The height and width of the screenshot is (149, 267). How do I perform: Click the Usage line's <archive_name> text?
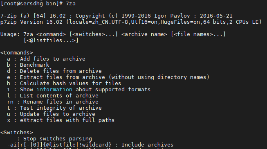click(x=144, y=34)
